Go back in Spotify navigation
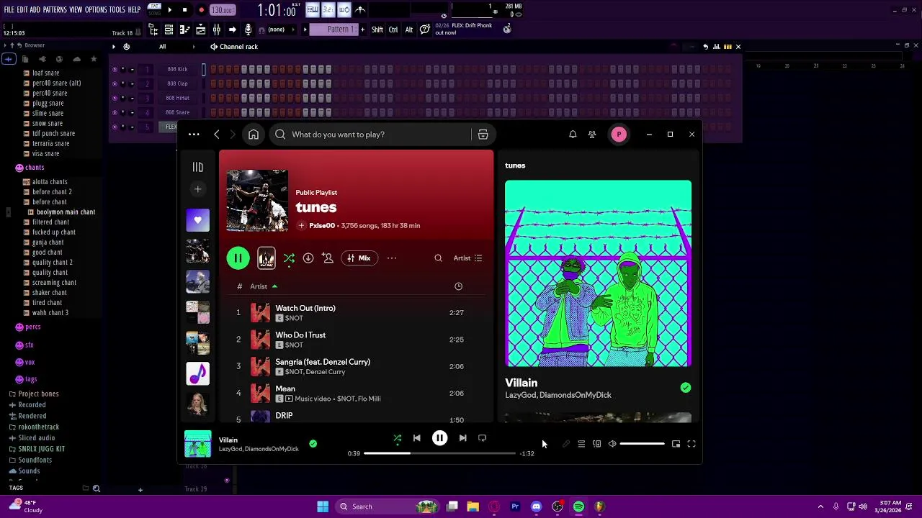922x518 pixels. tap(216, 135)
